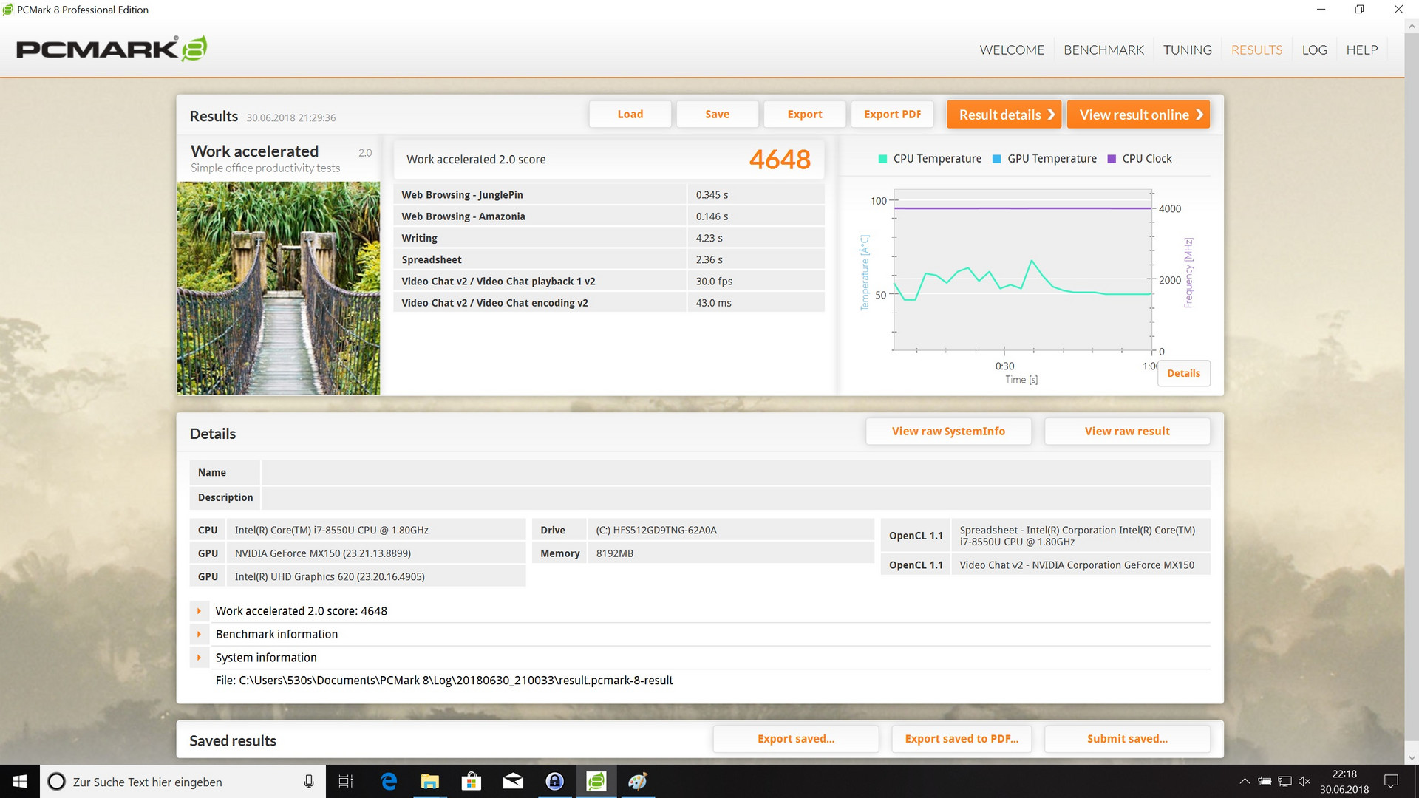Click the View result online button
The height and width of the screenshot is (798, 1419).
[x=1138, y=115]
